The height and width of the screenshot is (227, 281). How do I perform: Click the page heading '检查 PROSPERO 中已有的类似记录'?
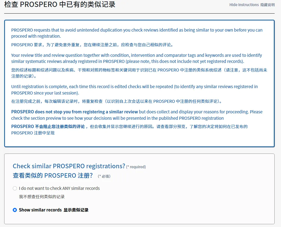(60, 4)
